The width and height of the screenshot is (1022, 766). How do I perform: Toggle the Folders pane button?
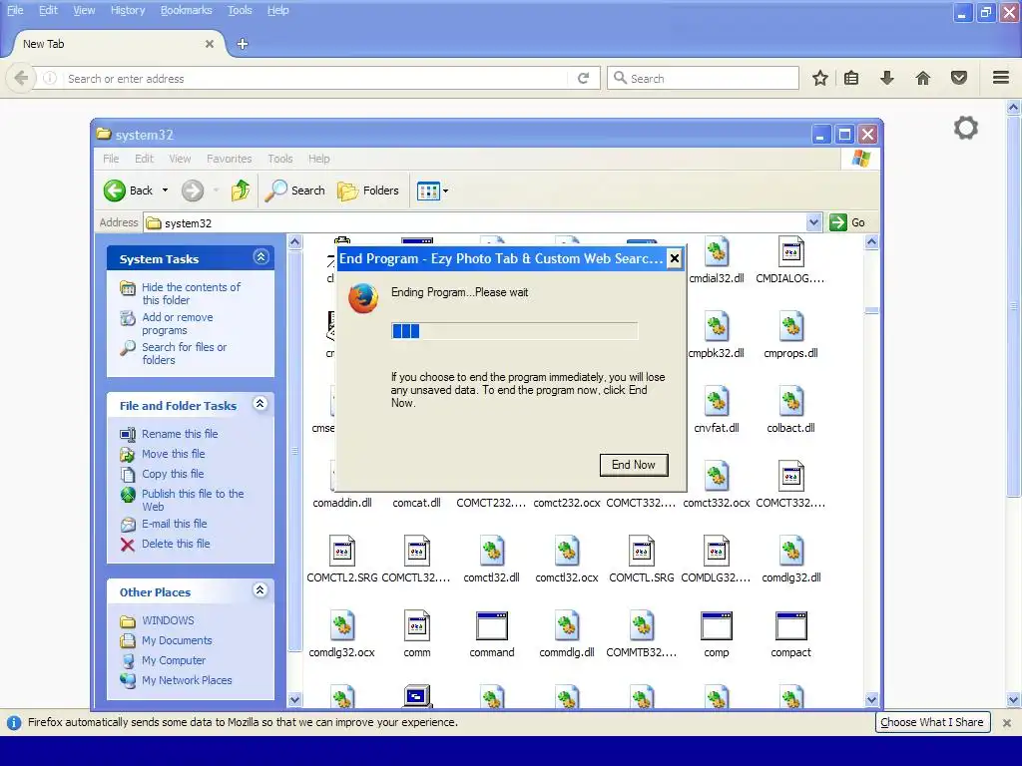[x=368, y=191]
